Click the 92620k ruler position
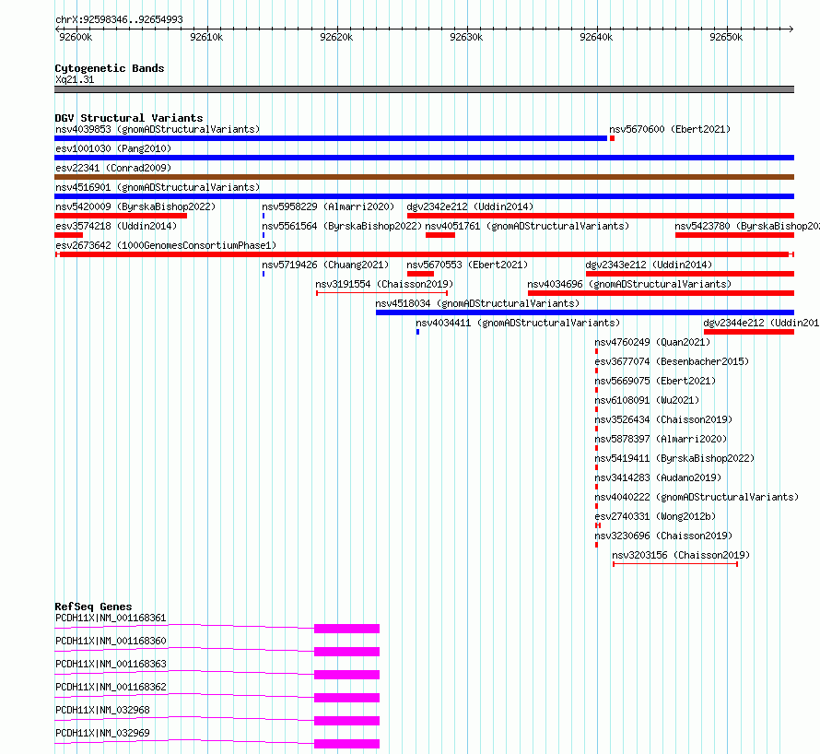820x754 pixels. coord(337,37)
